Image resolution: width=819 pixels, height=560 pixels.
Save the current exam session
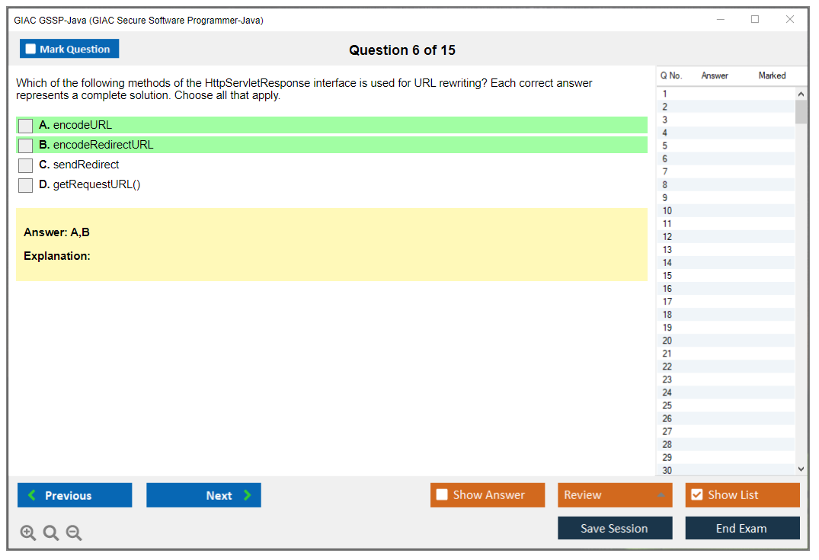pos(615,528)
